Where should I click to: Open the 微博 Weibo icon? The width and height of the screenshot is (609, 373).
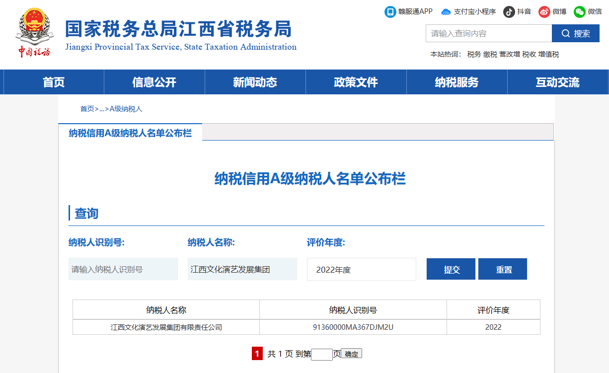click(x=544, y=11)
